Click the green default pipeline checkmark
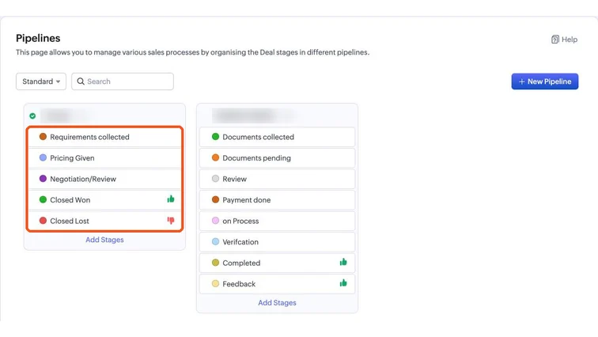 [x=32, y=115]
